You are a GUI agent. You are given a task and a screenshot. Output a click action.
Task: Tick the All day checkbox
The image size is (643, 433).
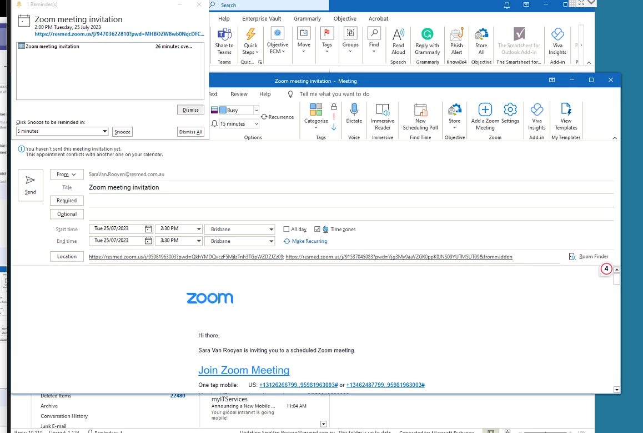pos(286,230)
